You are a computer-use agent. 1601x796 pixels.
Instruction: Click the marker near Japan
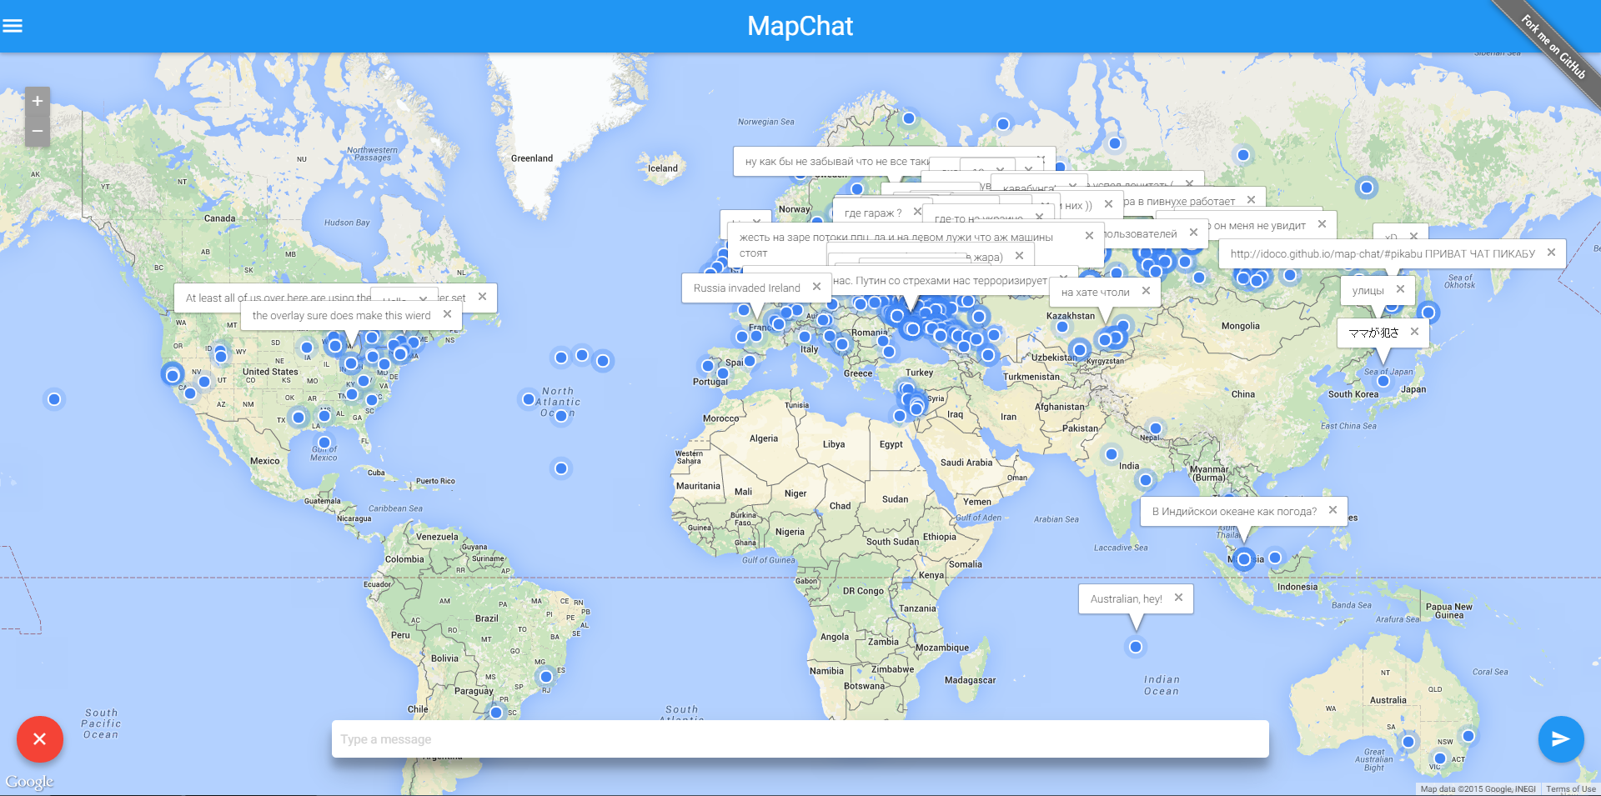pos(1428,313)
